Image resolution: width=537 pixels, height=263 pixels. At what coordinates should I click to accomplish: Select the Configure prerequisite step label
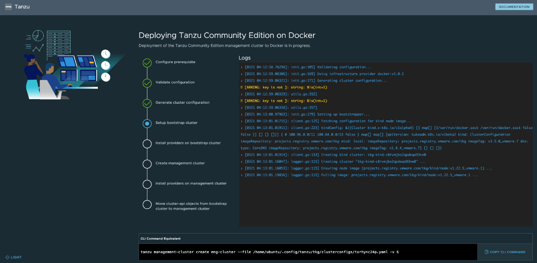coord(175,62)
